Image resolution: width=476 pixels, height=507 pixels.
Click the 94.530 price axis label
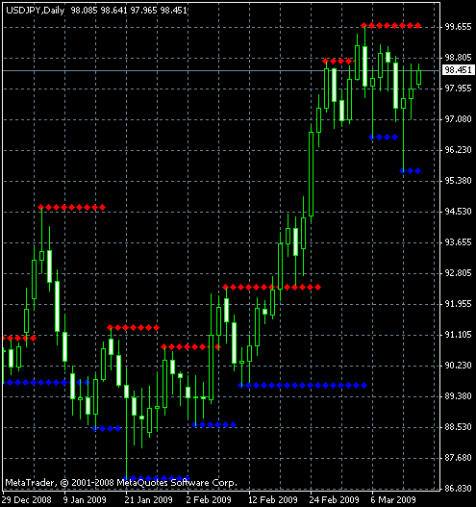(459, 212)
